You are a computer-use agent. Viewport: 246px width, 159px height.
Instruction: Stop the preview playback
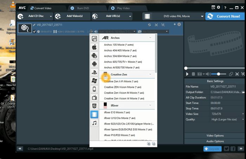(193, 74)
